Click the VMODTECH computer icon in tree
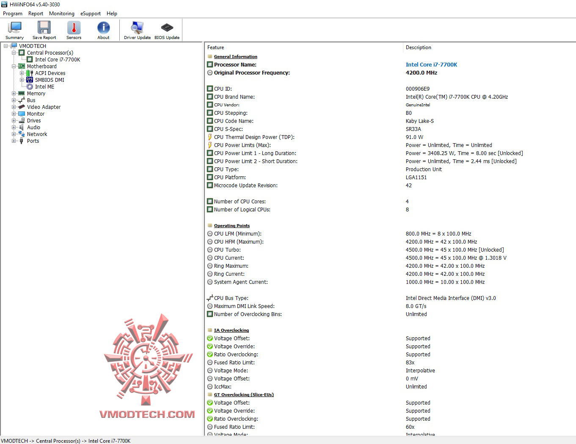Image resolution: width=576 pixels, height=444 pixels. click(x=14, y=46)
